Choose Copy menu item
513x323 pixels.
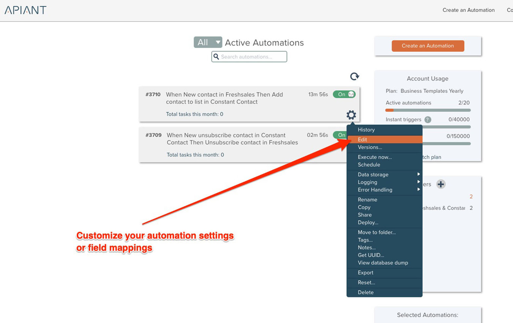coord(384,207)
